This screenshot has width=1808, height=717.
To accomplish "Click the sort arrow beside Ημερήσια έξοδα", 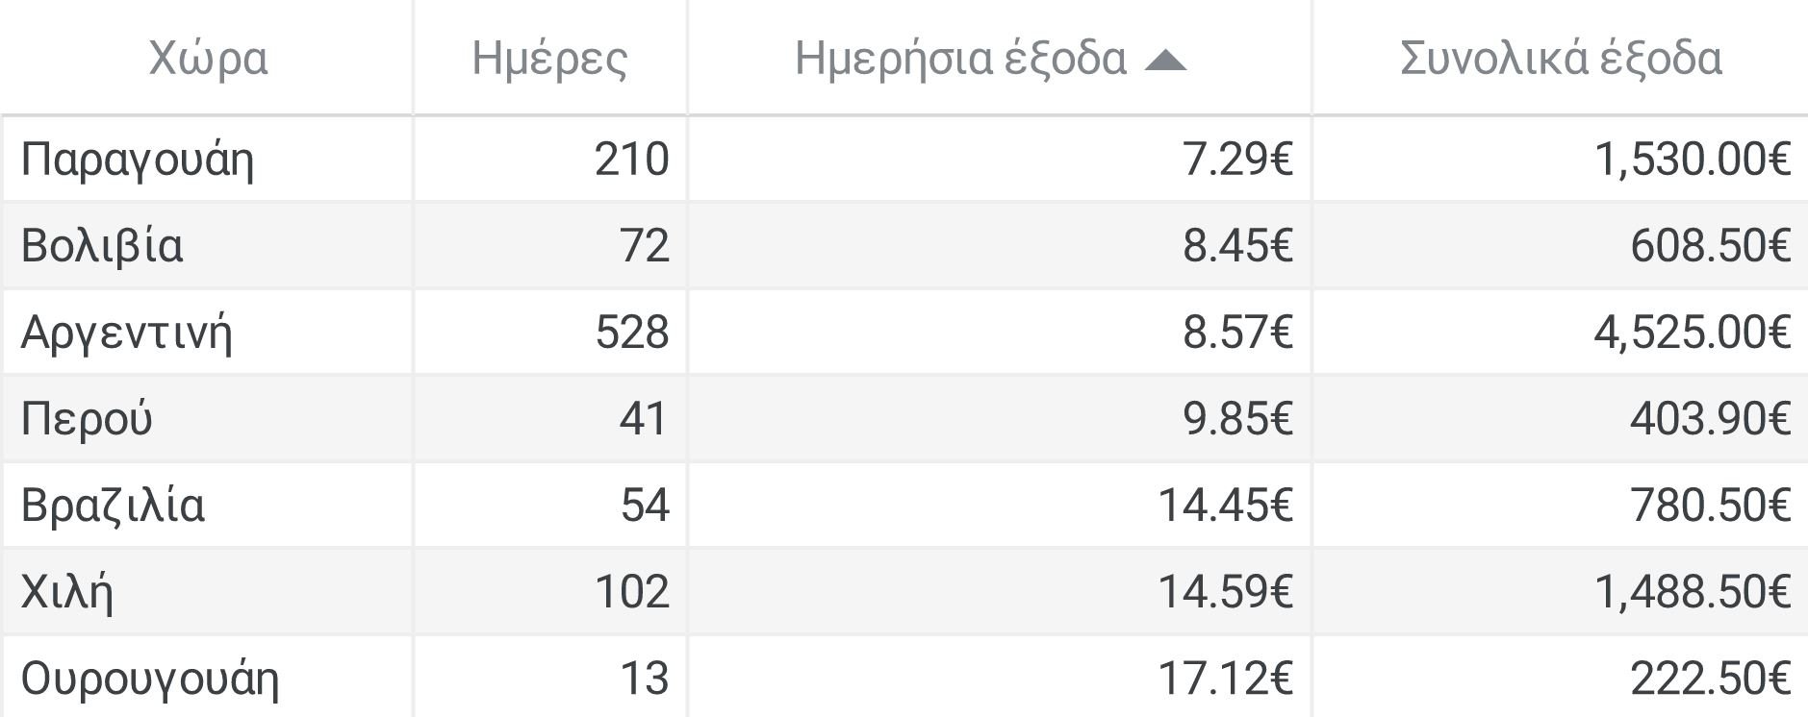I will 1165,61.
